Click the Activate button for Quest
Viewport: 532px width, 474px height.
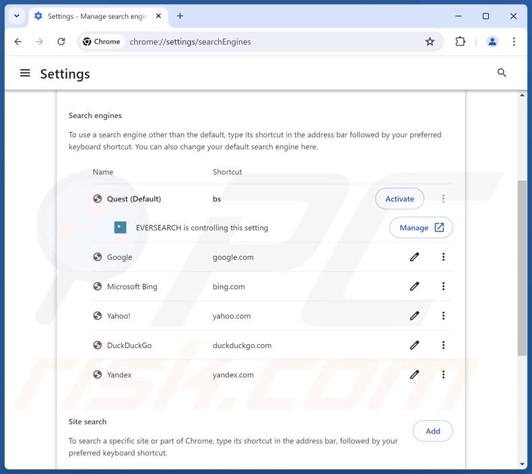tap(399, 199)
